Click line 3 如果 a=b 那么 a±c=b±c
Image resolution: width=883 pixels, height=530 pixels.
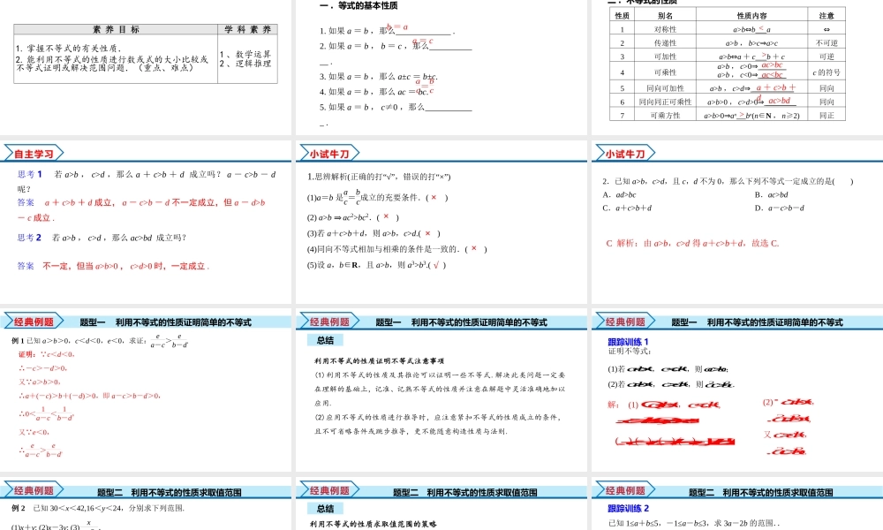point(379,77)
